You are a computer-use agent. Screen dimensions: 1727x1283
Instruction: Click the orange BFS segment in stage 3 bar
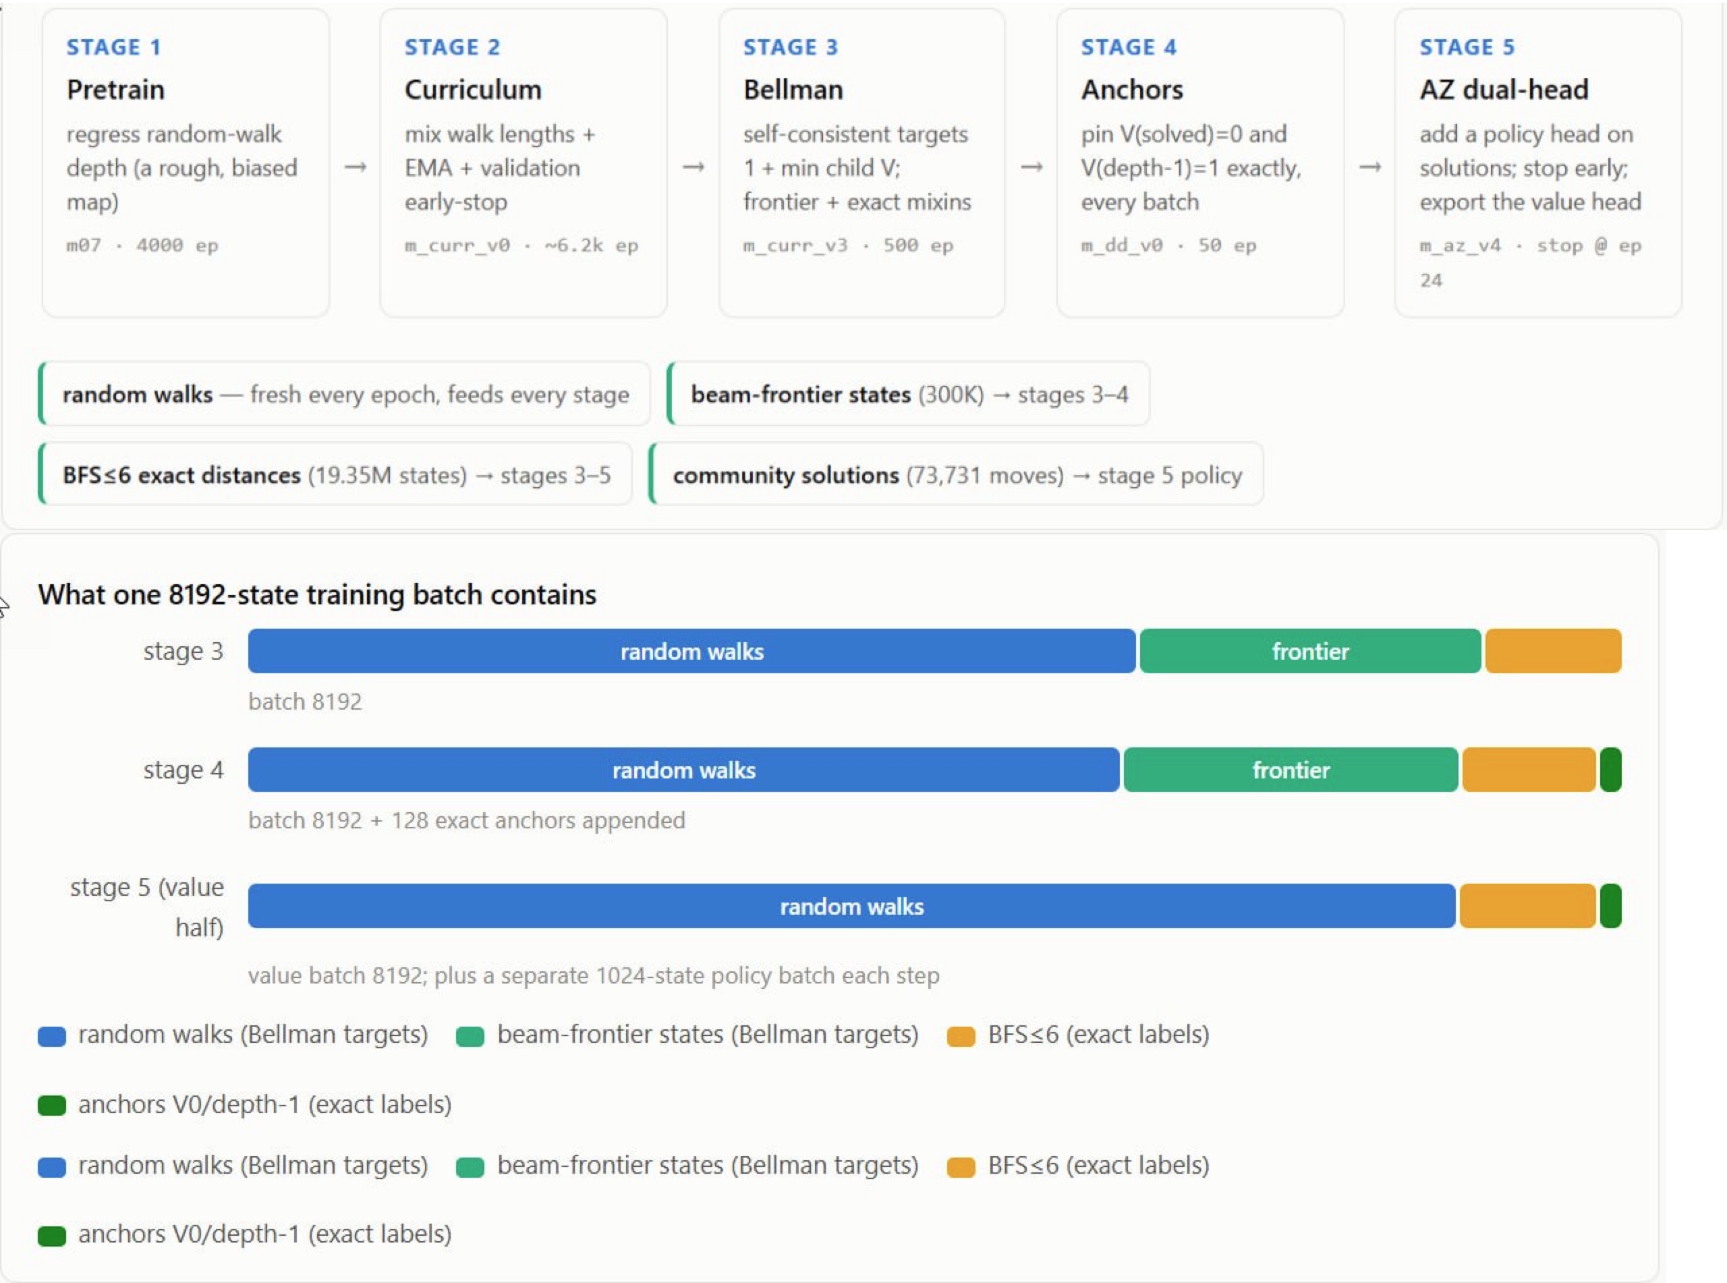(x=1553, y=651)
